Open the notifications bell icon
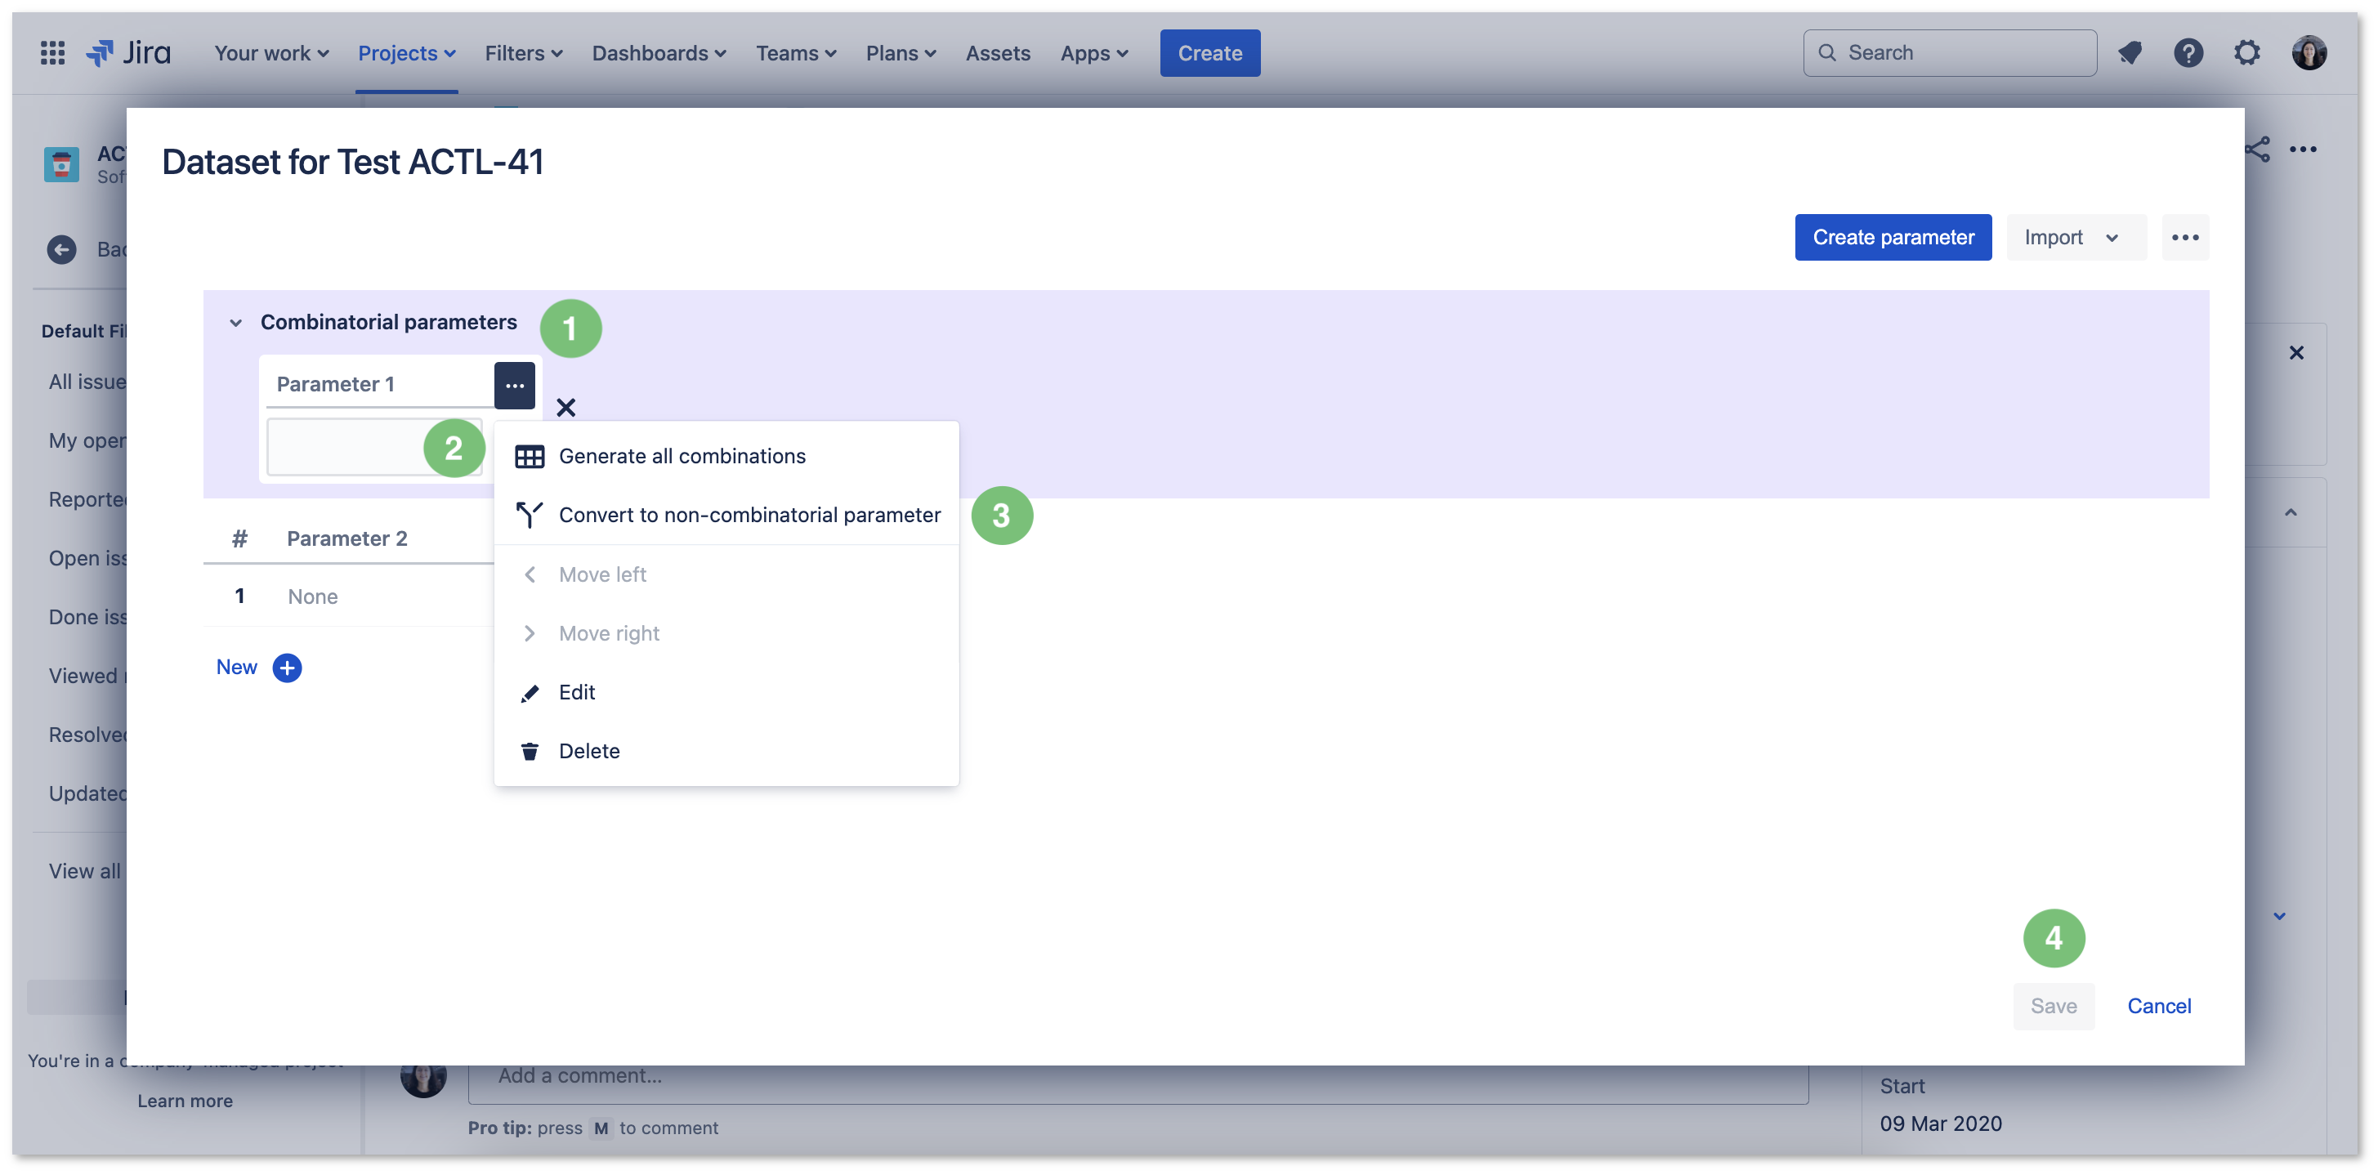Viewport: 2378px width, 1175px height. 2130,52
